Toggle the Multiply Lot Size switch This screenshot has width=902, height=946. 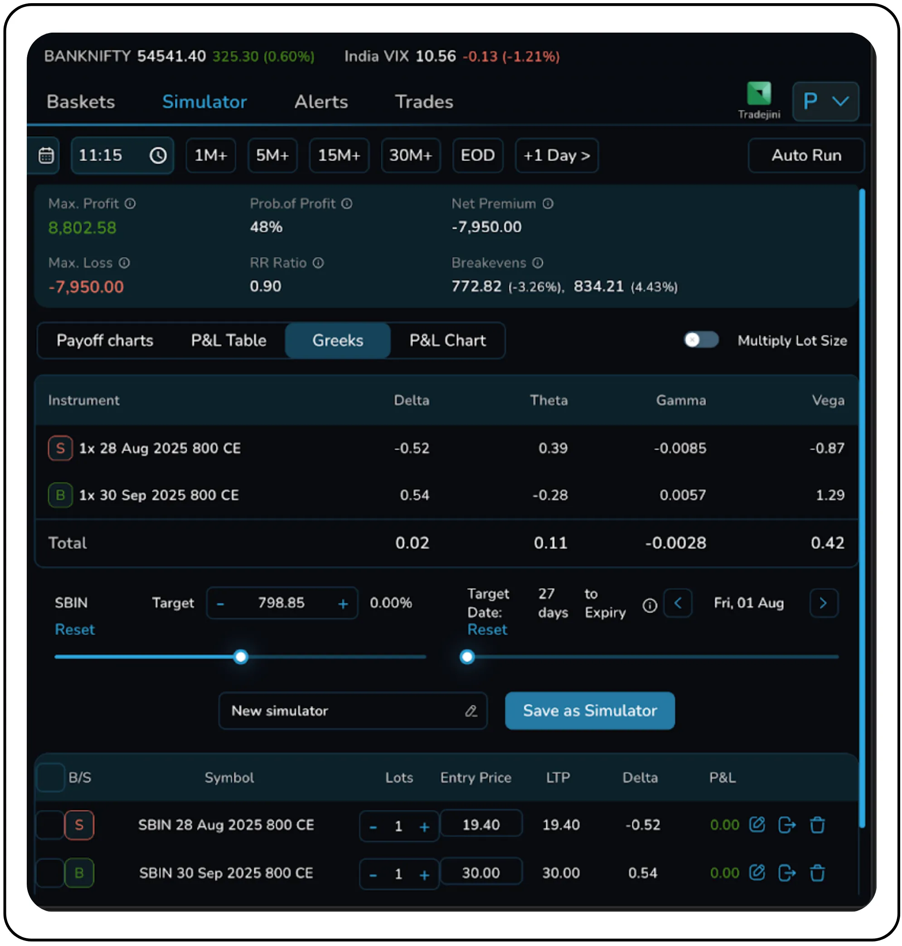click(701, 340)
